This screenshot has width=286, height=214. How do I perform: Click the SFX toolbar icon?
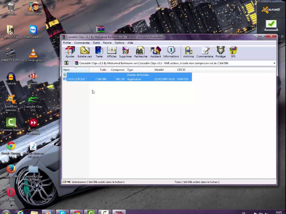tap(233, 52)
